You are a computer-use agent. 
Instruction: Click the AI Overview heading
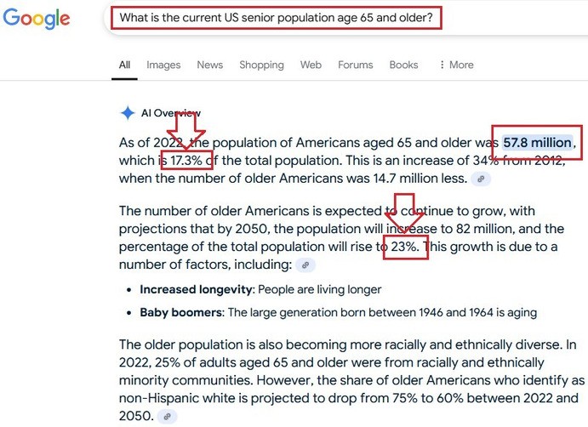(171, 113)
